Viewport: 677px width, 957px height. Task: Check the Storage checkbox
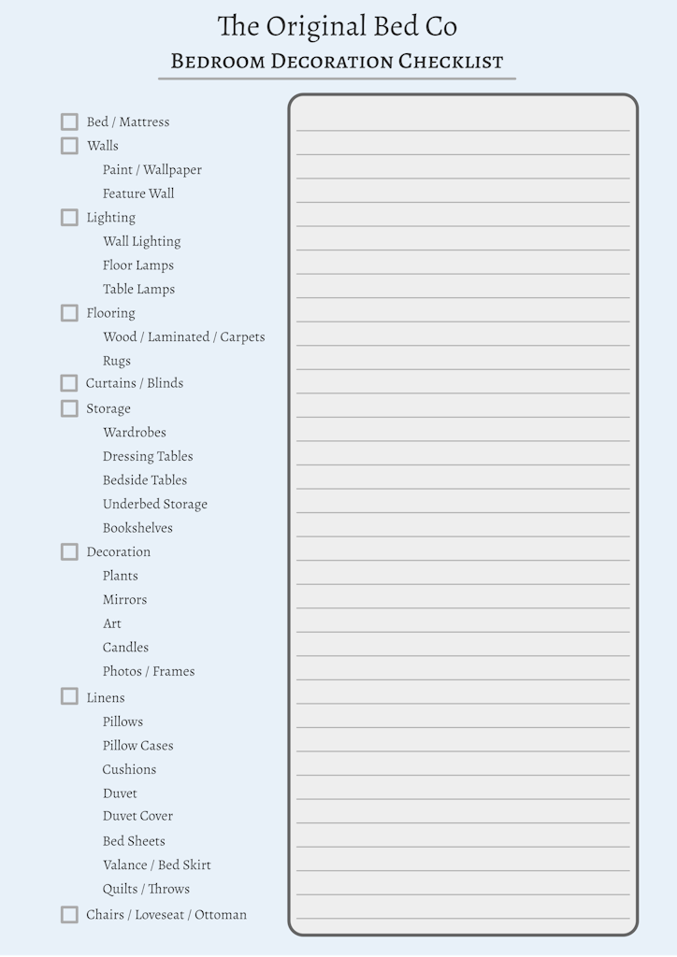click(x=69, y=408)
